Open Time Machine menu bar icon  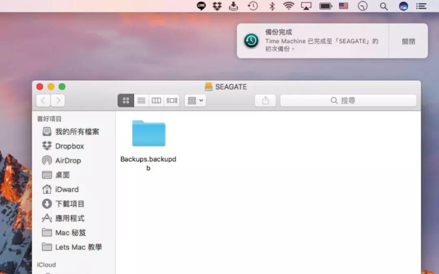[252, 6]
